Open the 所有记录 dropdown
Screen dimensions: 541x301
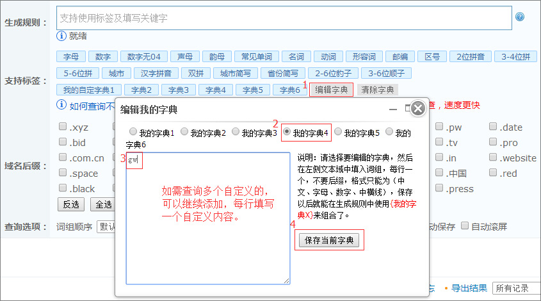[x=515, y=288]
